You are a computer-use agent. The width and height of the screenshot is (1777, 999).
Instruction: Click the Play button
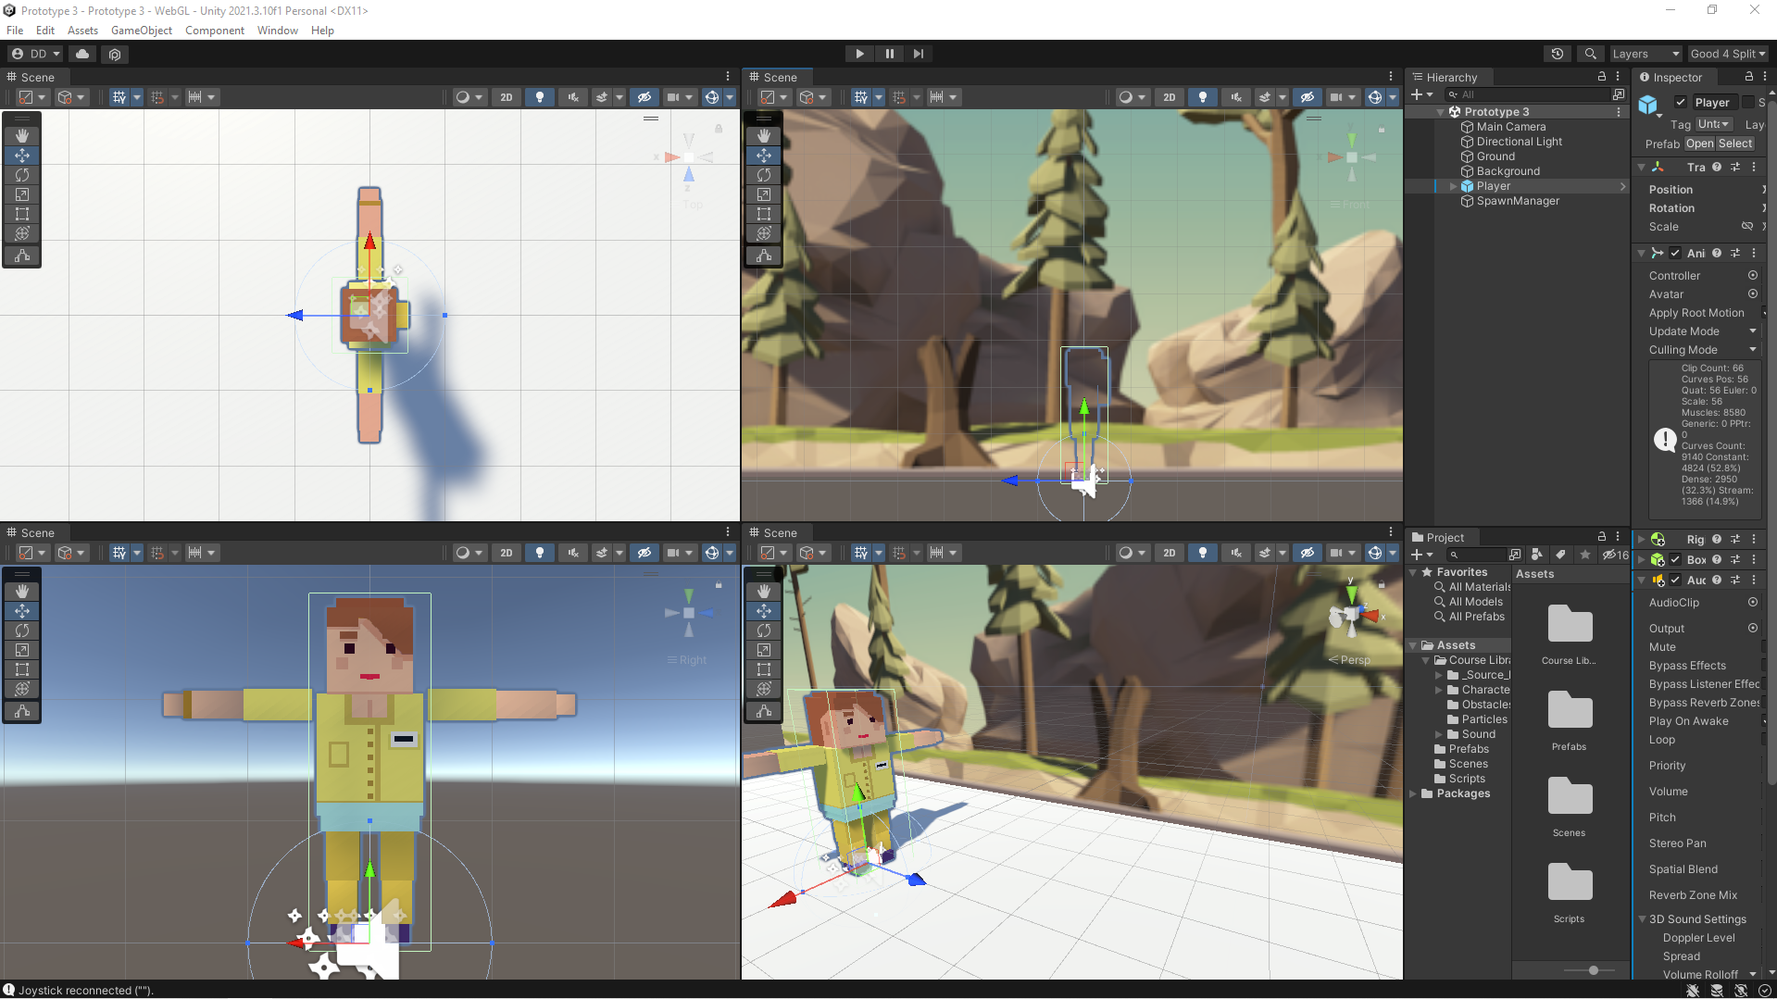pyautogui.click(x=859, y=54)
